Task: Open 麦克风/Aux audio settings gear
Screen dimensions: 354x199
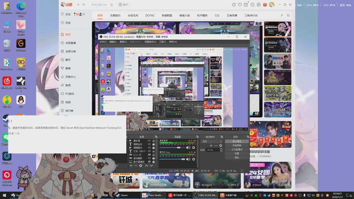Action: point(193,159)
